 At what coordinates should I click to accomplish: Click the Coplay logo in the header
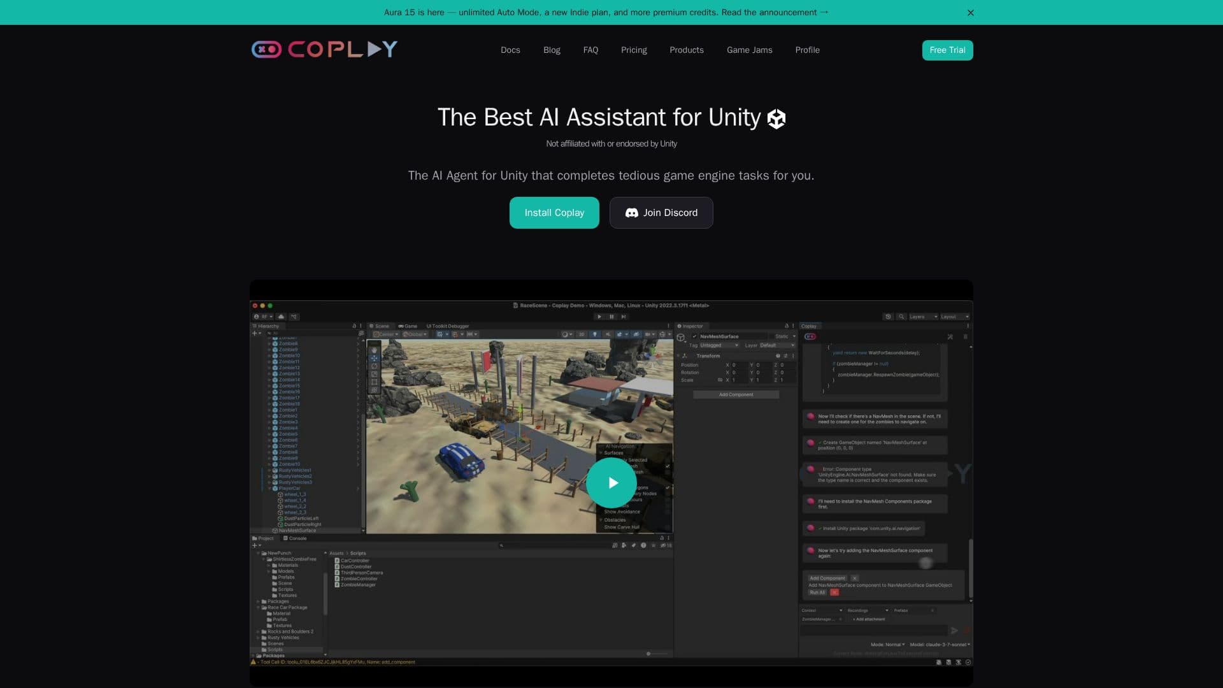pyautogui.click(x=324, y=49)
